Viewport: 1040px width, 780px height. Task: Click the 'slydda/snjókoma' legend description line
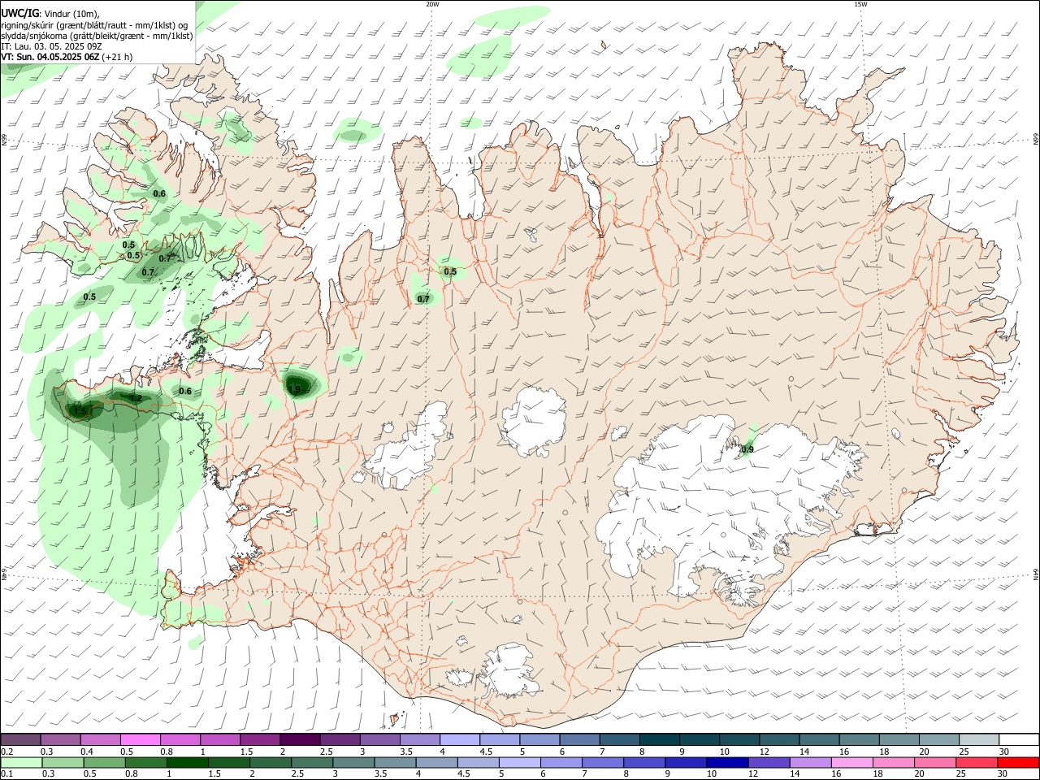pyautogui.click(x=97, y=36)
